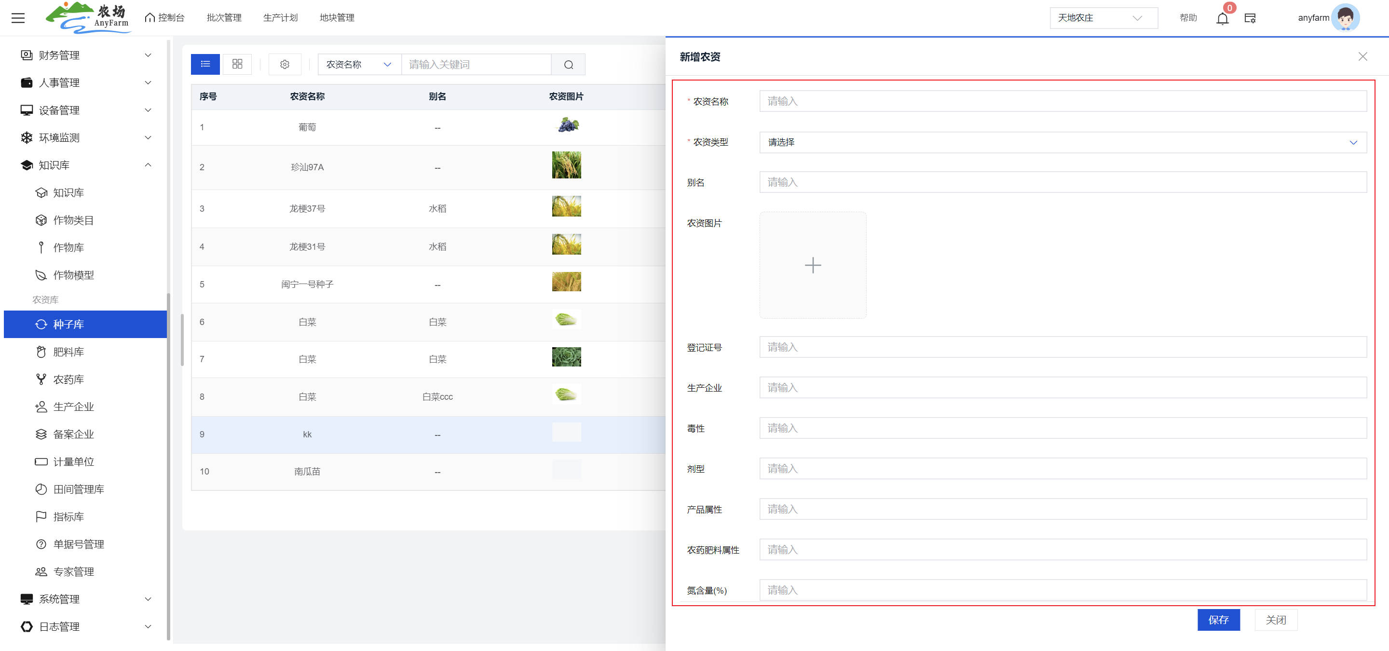
Task: Open 农药库 in sidebar
Action: click(x=68, y=380)
